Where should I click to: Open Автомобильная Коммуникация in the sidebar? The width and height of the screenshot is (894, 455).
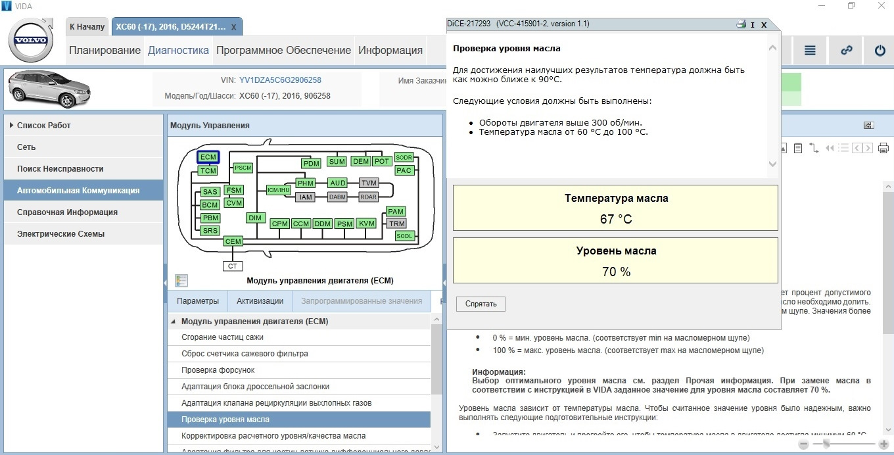click(83, 191)
